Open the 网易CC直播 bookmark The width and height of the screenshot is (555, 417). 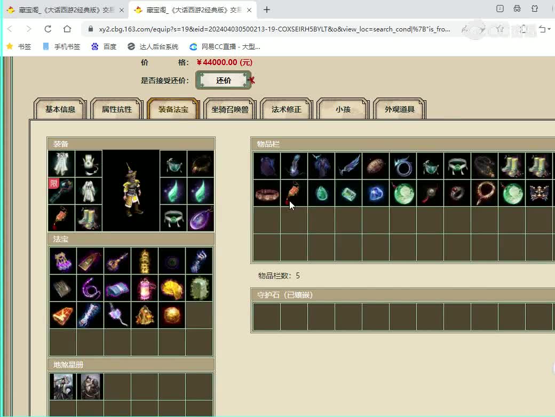tap(225, 47)
